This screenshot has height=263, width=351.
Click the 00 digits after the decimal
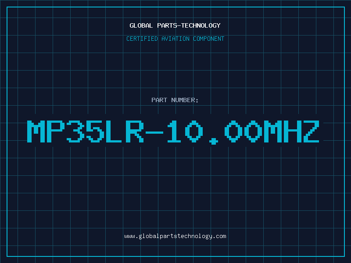click(244, 131)
